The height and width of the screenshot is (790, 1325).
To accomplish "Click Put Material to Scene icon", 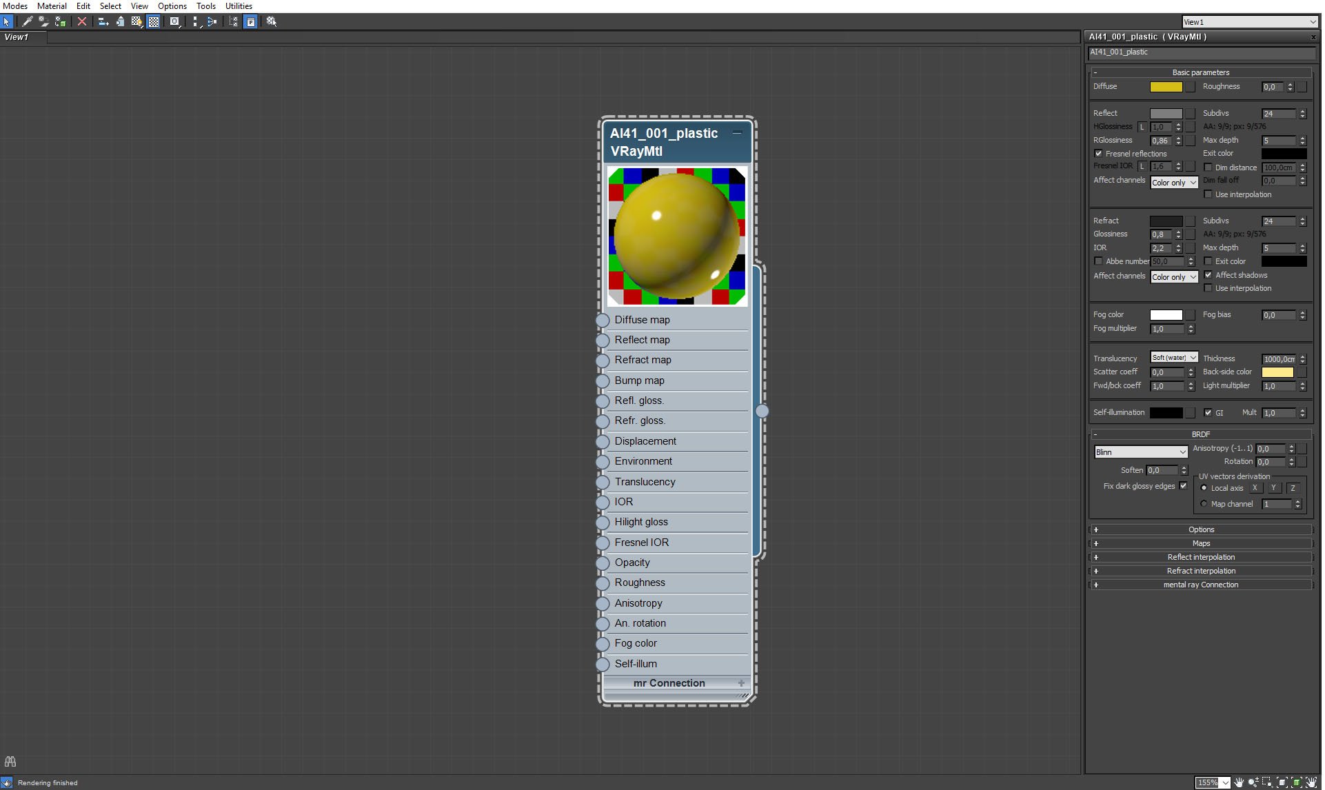I will coord(43,21).
